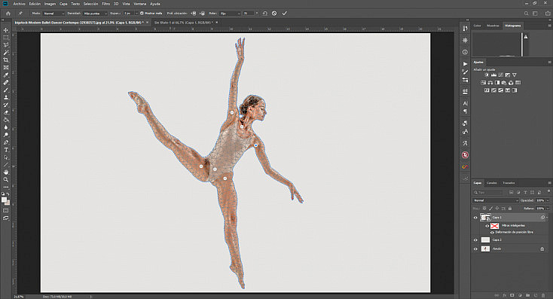Screen dimensions: 553x299
Task: Select the Frame tool
Action: click(x=6, y=67)
